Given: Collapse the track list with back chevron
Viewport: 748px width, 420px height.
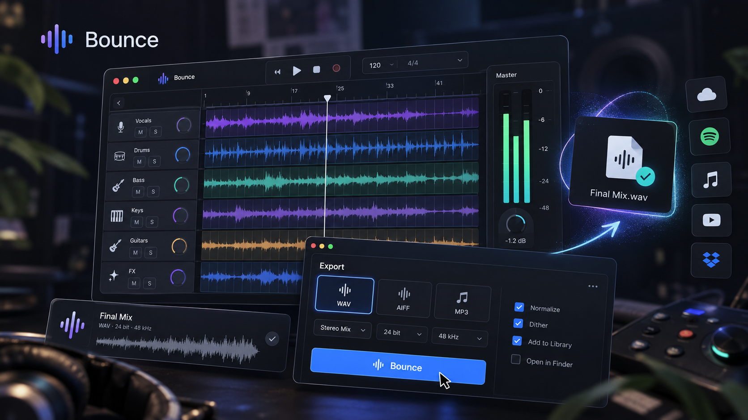Looking at the screenshot, I should click(119, 103).
